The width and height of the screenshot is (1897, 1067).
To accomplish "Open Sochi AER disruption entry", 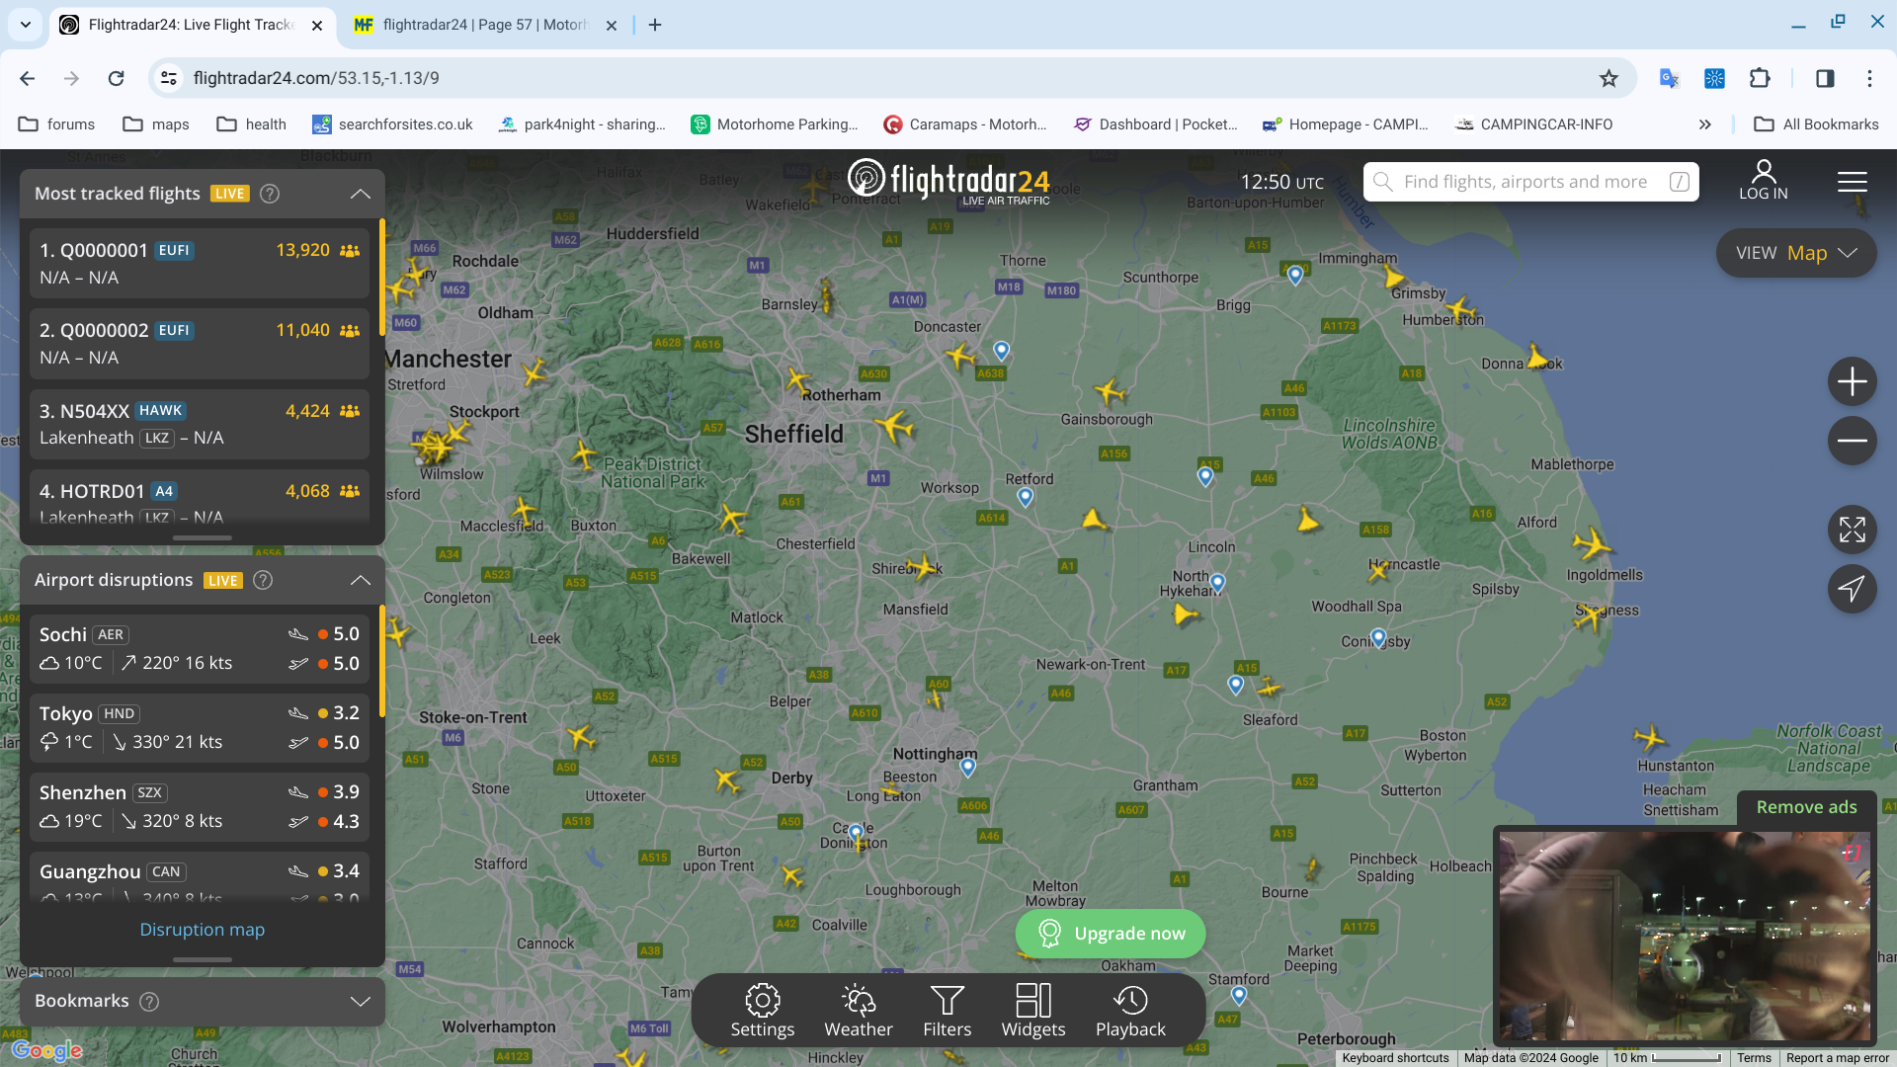I will coord(199,648).
